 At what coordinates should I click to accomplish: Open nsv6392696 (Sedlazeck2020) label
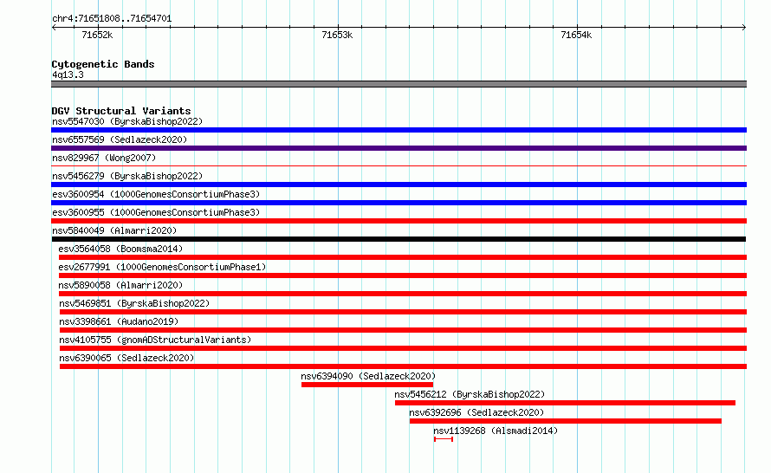point(476,412)
